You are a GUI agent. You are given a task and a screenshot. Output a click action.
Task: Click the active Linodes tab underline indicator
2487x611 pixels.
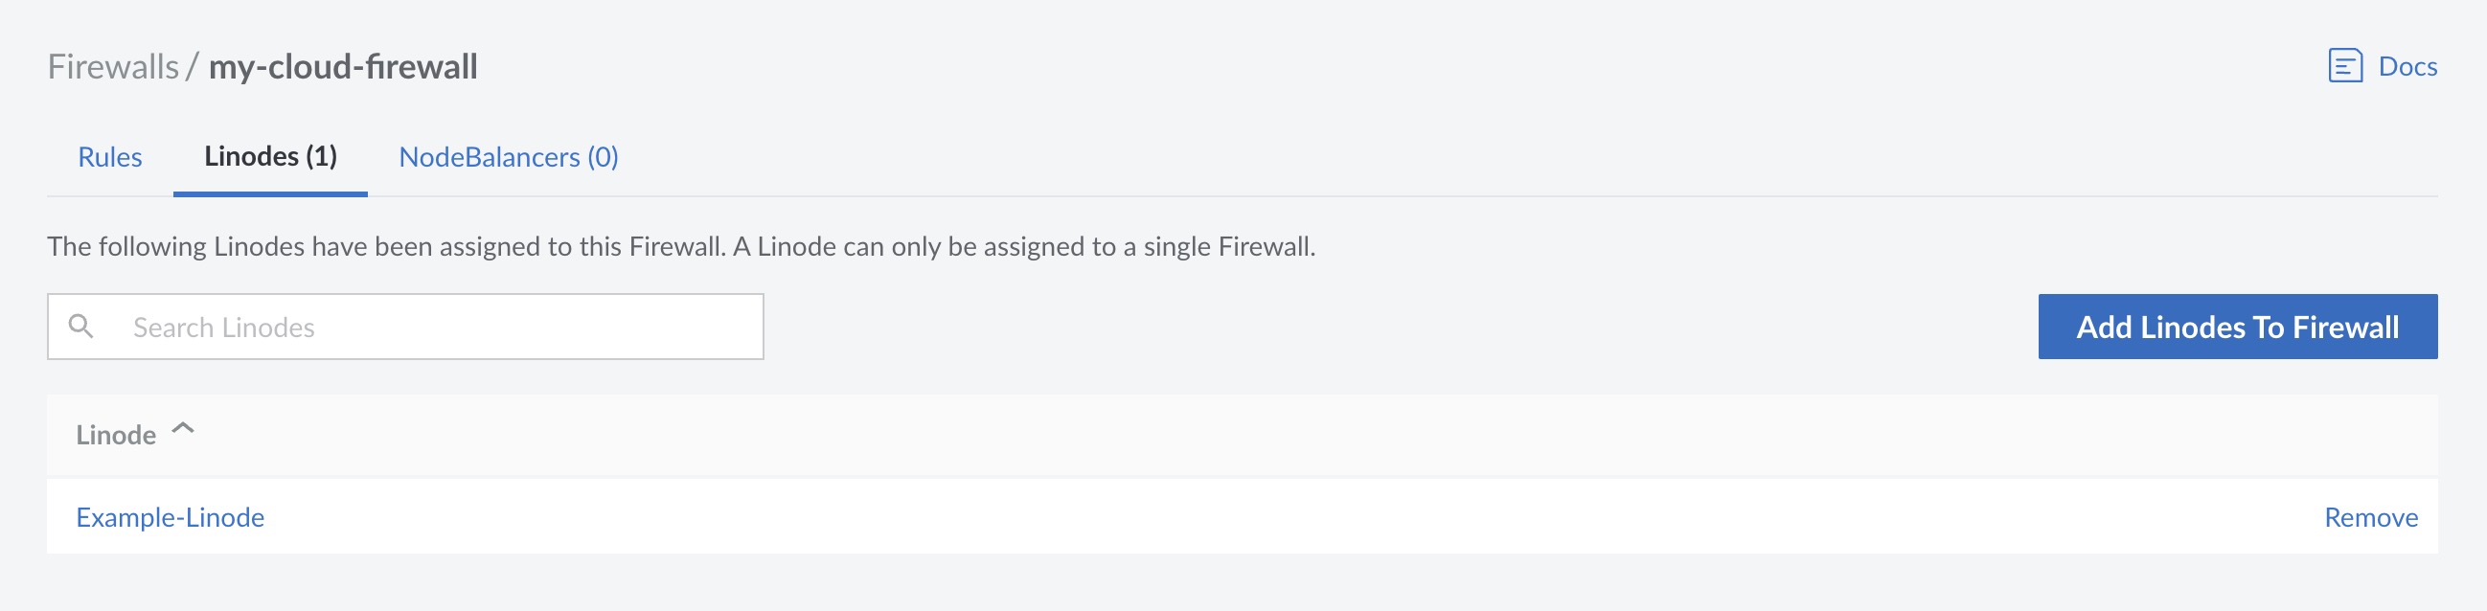(x=270, y=193)
